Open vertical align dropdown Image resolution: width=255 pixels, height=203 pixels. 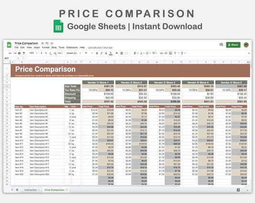point(142,53)
